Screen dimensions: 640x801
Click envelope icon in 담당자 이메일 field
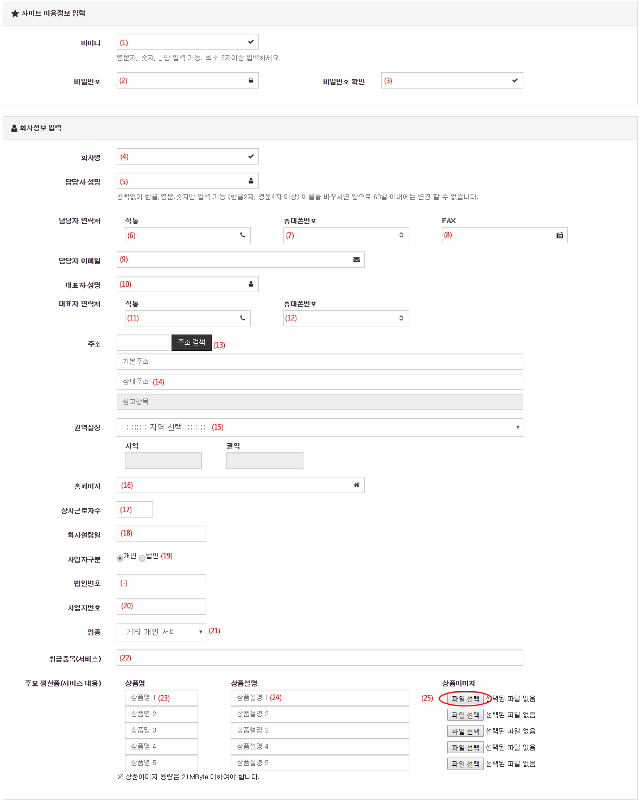[x=357, y=260]
